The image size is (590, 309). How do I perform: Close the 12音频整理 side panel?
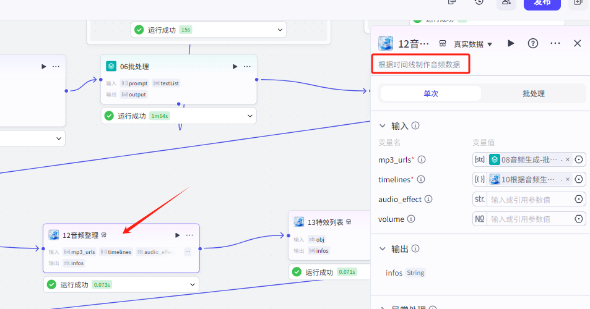point(577,43)
